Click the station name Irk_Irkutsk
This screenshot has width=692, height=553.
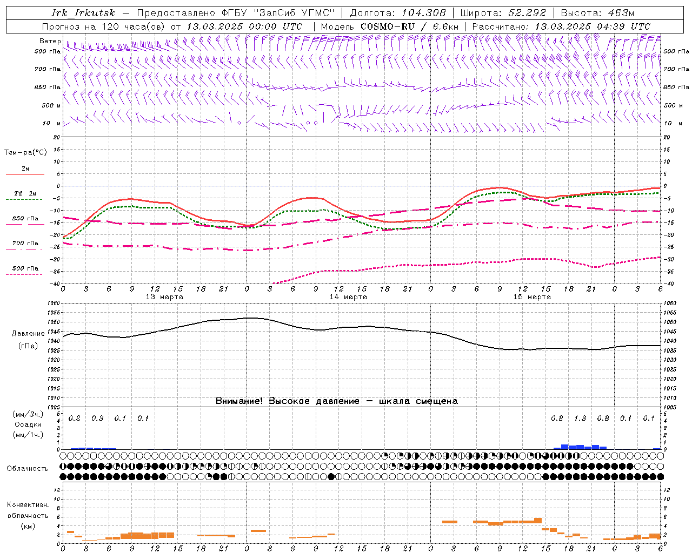(83, 13)
